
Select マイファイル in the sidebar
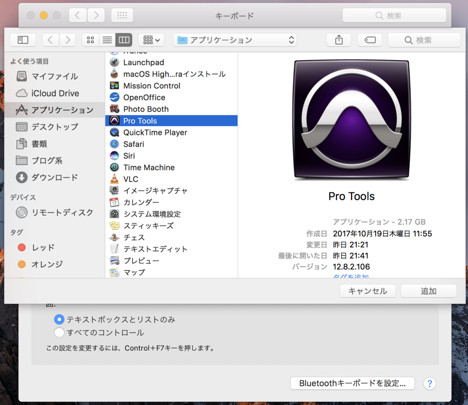coord(55,76)
